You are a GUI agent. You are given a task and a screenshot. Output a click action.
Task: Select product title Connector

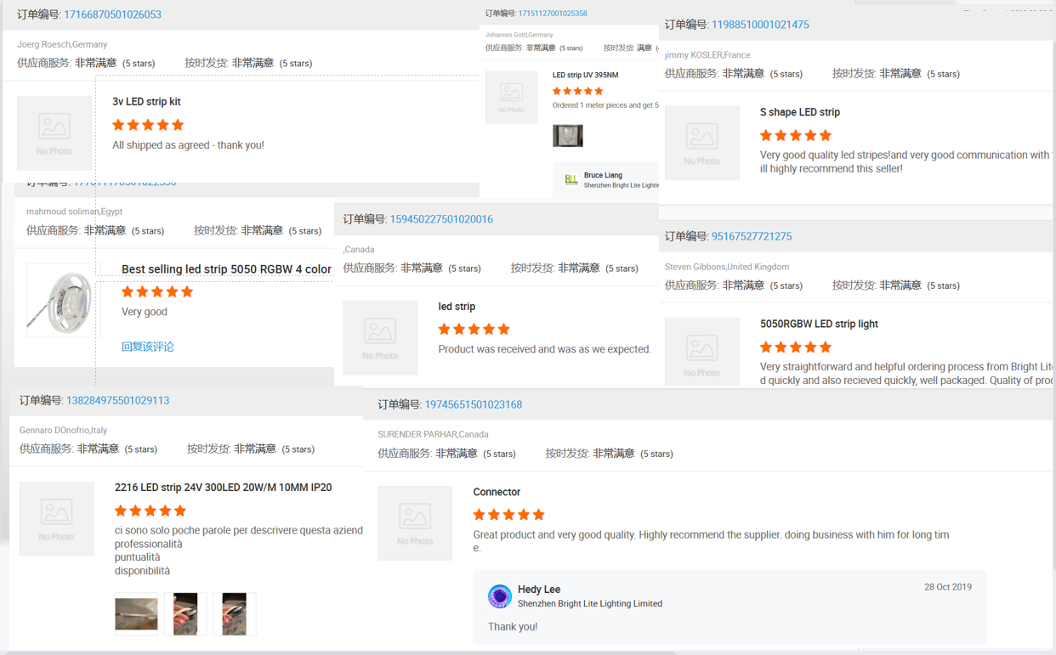tap(497, 492)
